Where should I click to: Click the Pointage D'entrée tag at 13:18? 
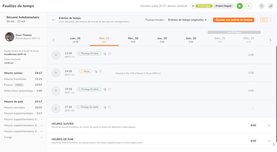click(89, 53)
